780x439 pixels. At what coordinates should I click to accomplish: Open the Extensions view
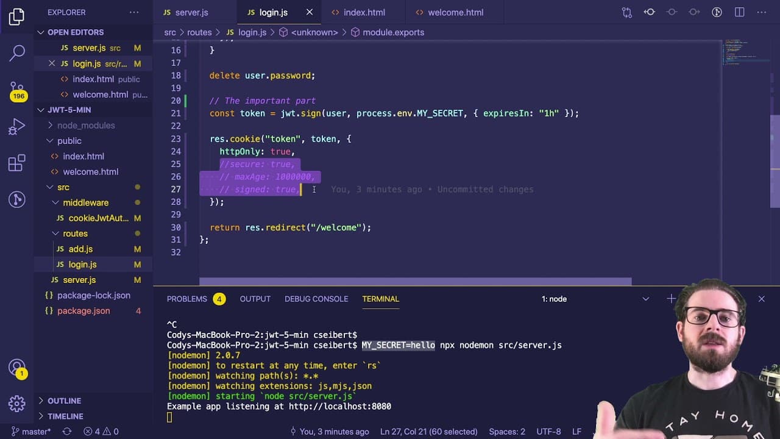tap(17, 163)
